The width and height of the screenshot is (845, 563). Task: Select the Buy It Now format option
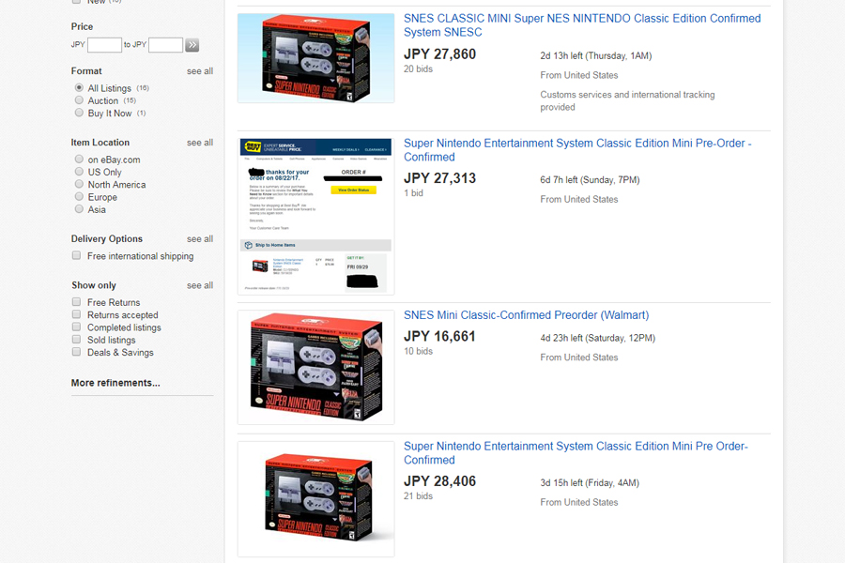point(79,113)
